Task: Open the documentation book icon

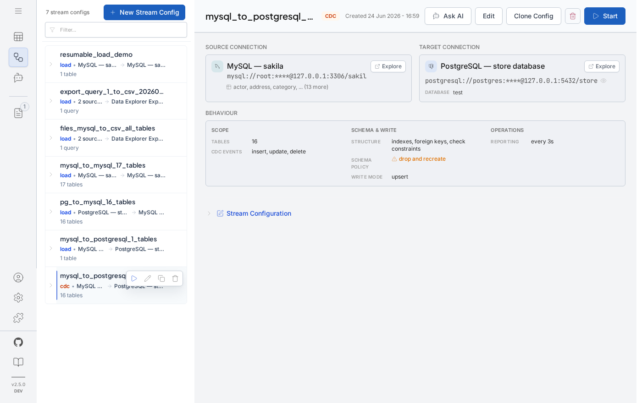Action: coord(18,362)
